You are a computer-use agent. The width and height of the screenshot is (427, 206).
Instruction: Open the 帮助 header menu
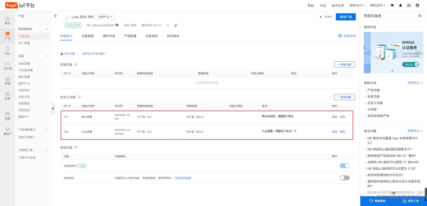pyautogui.click(x=311, y=6)
